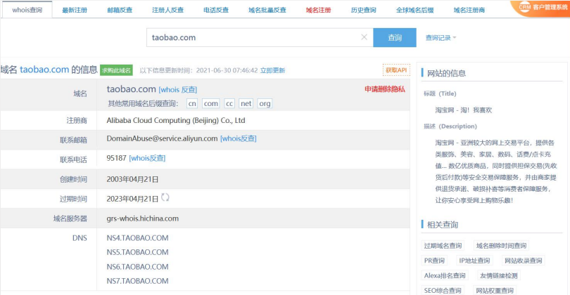
Task: Click the green 求购此域名 button
Action: tap(116, 70)
